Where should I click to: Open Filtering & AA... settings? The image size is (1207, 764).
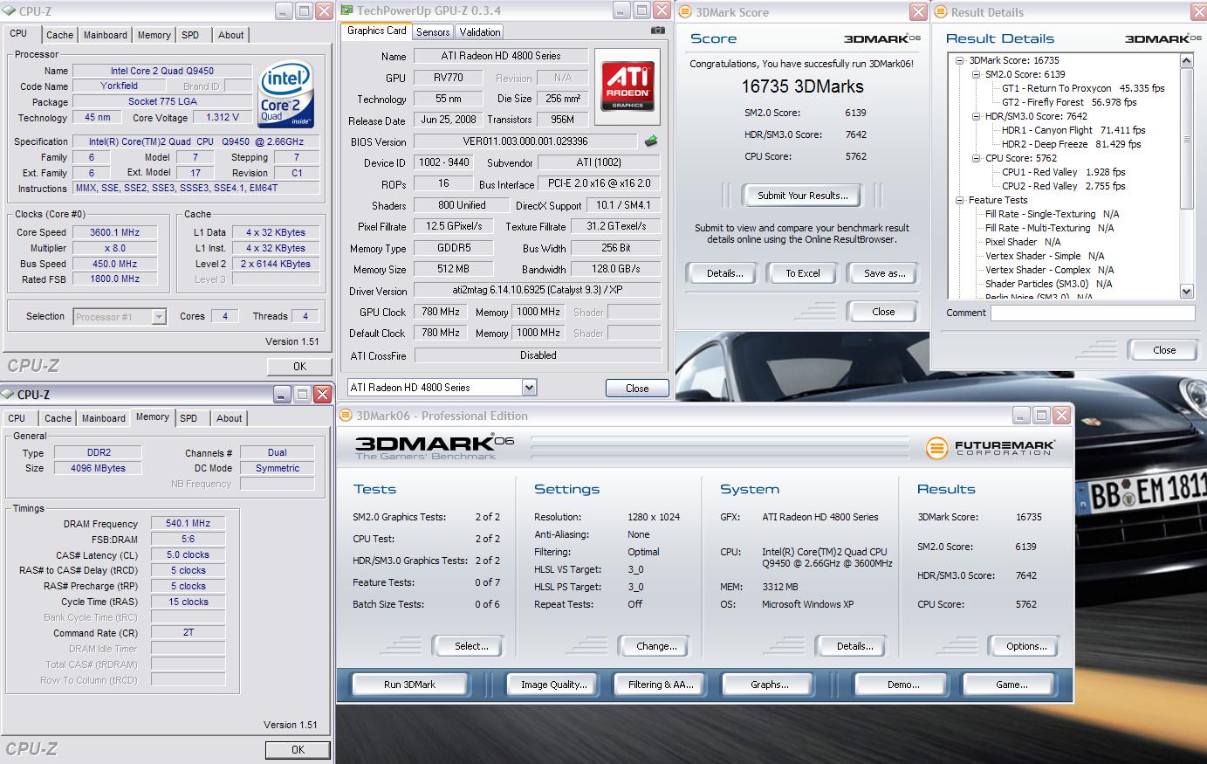point(661,685)
